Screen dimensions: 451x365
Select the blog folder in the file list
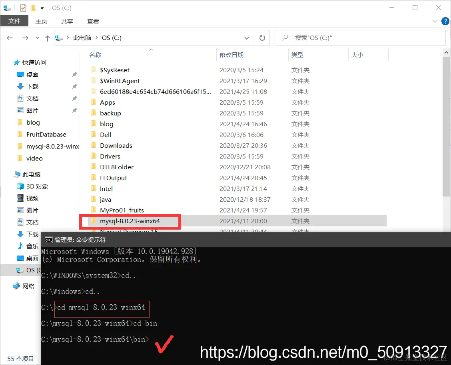pyautogui.click(x=106, y=124)
